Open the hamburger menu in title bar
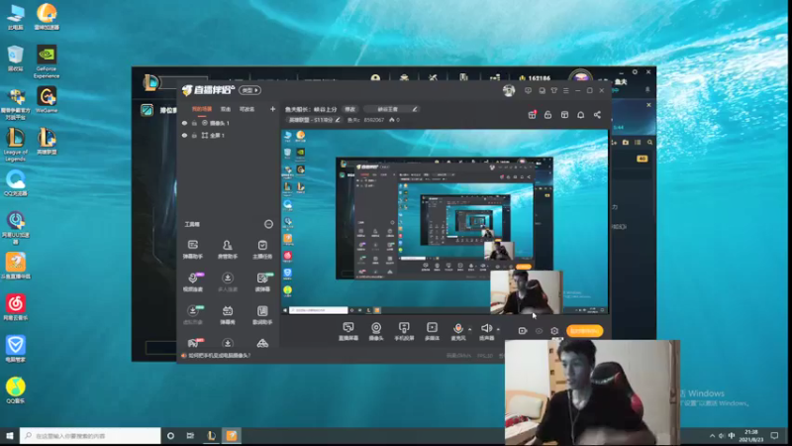Viewport: 792px width, 446px height. tap(565, 90)
